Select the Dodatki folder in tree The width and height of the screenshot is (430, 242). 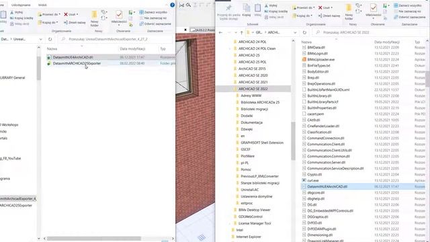click(x=247, y=116)
